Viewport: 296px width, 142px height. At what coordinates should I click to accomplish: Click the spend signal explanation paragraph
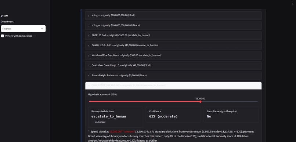pyautogui.click(x=171, y=136)
